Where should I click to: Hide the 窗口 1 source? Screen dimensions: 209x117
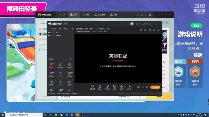pyautogui.click(x=49, y=32)
